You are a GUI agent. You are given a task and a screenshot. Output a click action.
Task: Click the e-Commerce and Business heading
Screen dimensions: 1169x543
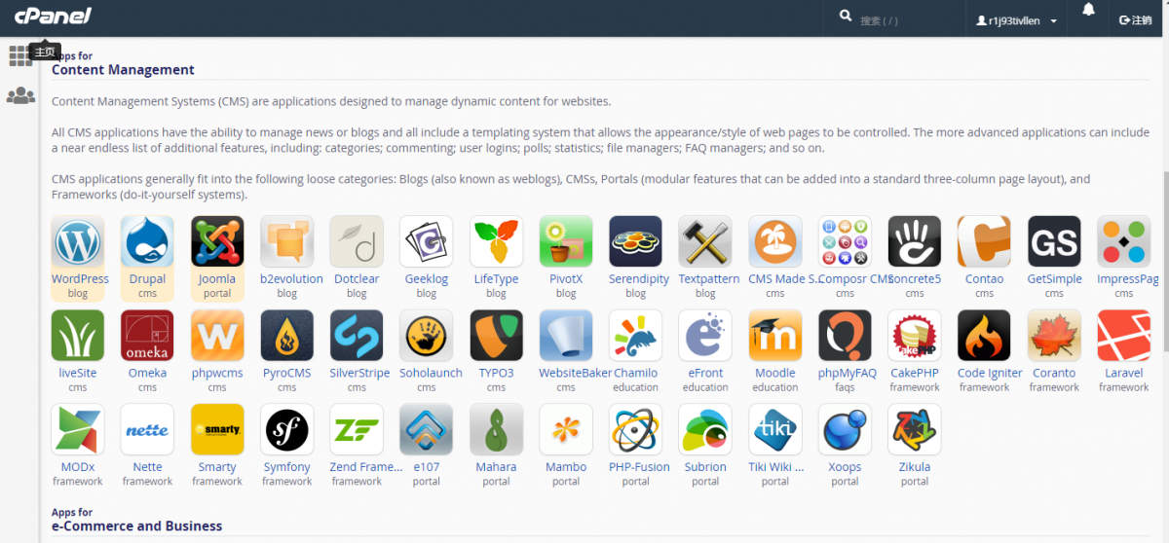(x=136, y=525)
